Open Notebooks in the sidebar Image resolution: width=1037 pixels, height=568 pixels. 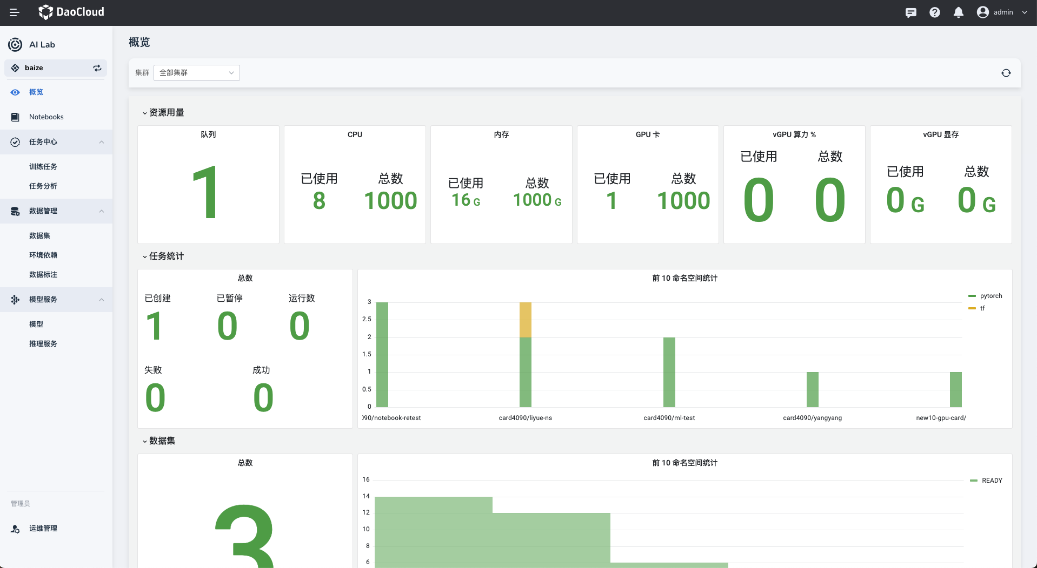pos(46,117)
